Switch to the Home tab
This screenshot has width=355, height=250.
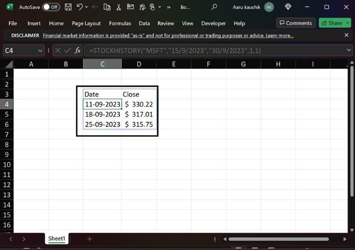point(57,23)
